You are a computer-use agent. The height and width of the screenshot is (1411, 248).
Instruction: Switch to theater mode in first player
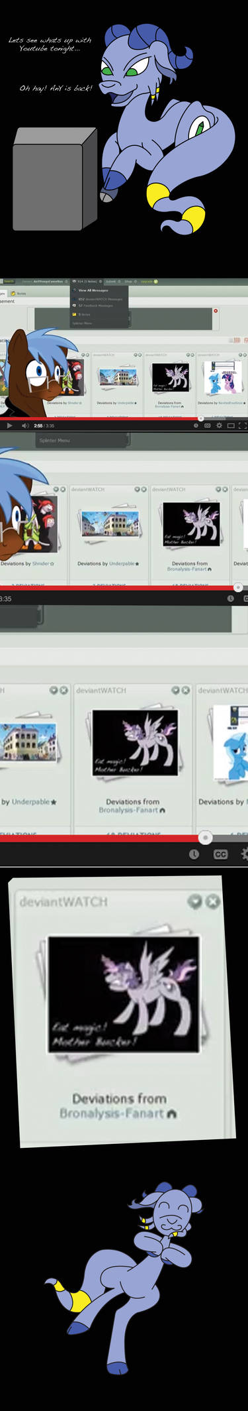pos(231,425)
